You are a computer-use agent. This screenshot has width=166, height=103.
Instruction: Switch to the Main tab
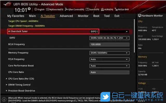32,16
